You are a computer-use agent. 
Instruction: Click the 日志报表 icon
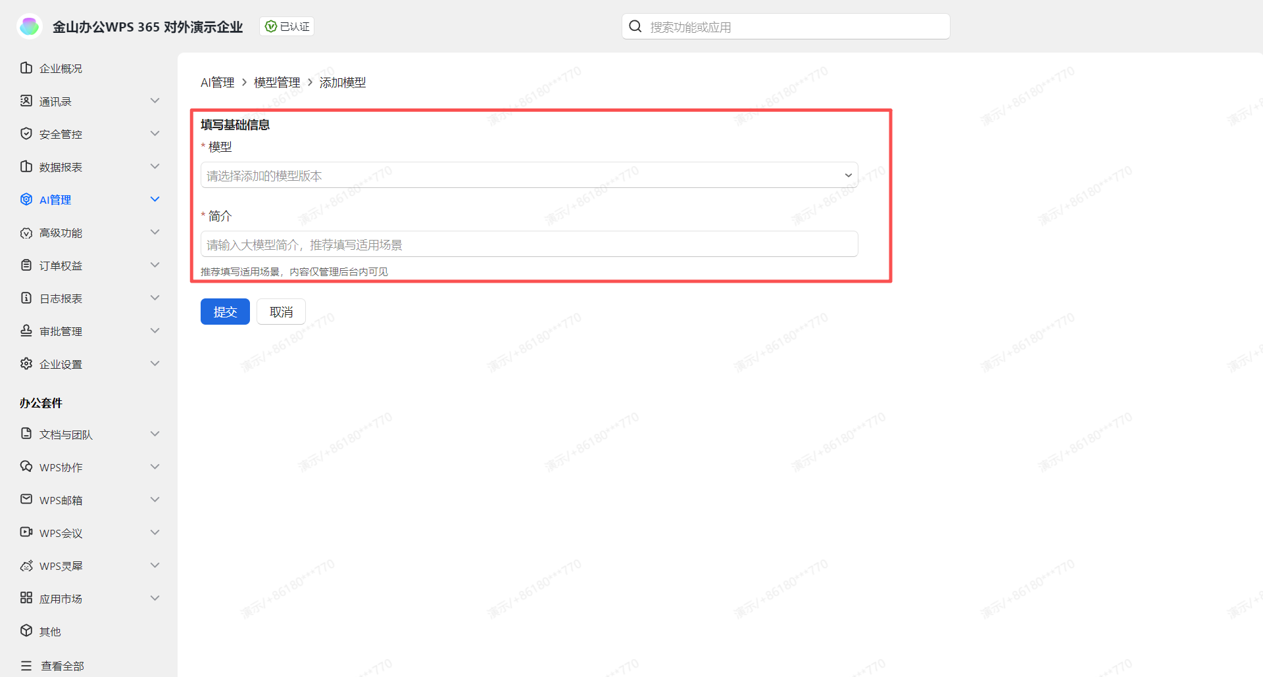[x=26, y=298]
